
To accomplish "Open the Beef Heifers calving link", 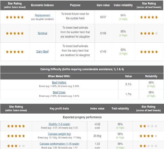I will [x=59, y=83].
